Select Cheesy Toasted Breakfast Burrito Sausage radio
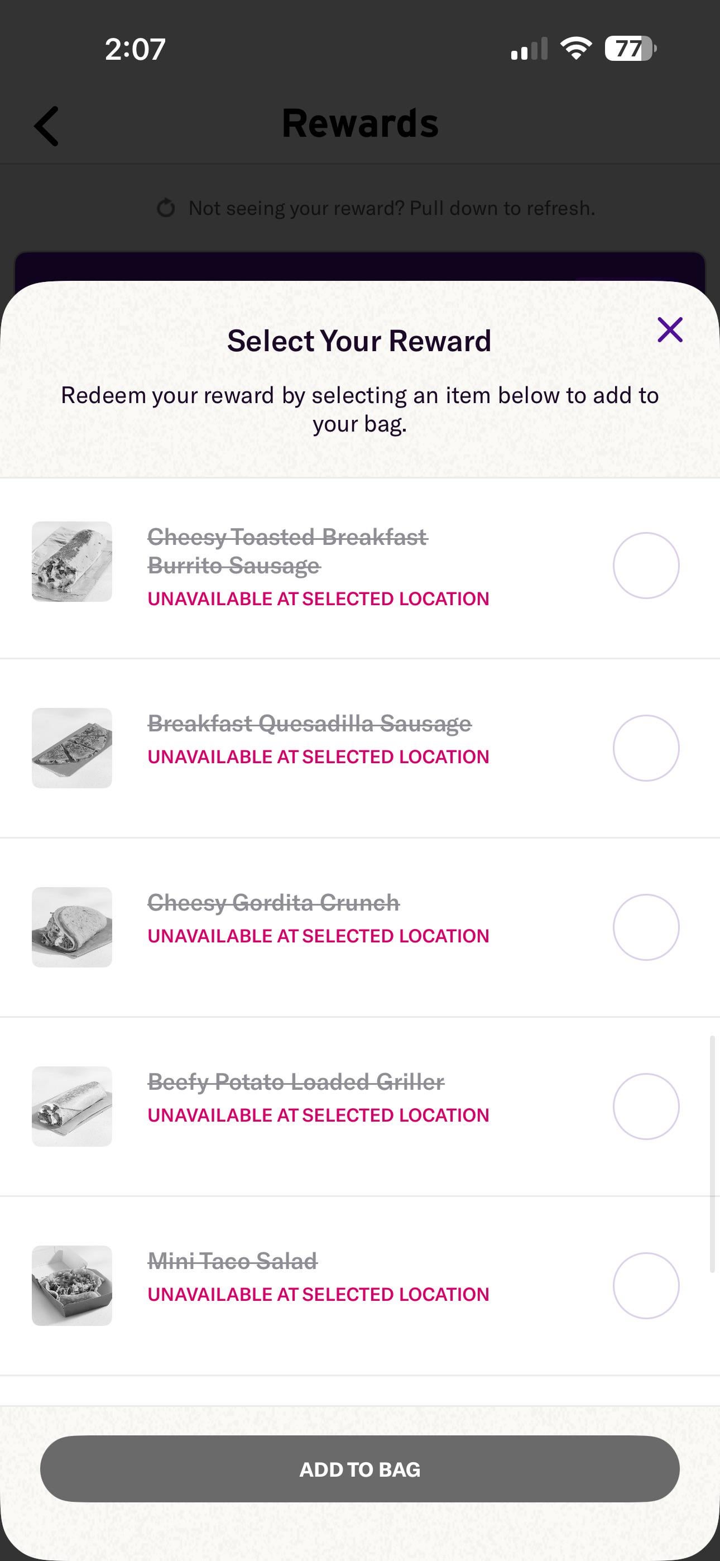 click(x=645, y=566)
